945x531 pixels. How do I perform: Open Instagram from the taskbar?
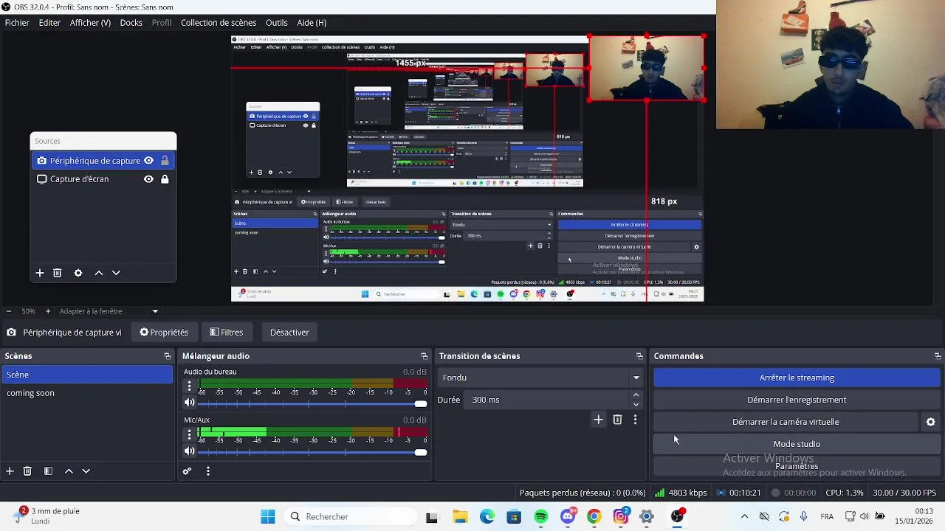(x=620, y=517)
